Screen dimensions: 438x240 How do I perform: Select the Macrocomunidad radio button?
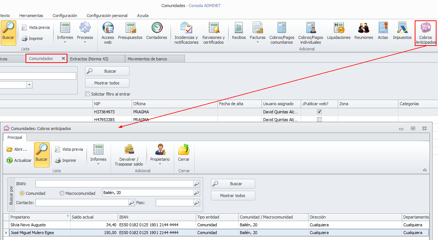tap(62, 193)
